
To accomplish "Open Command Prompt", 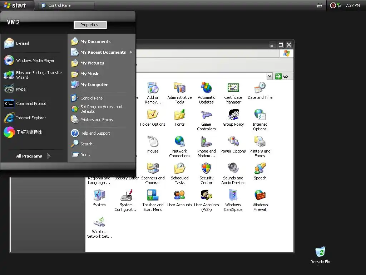I will coord(33,103).
